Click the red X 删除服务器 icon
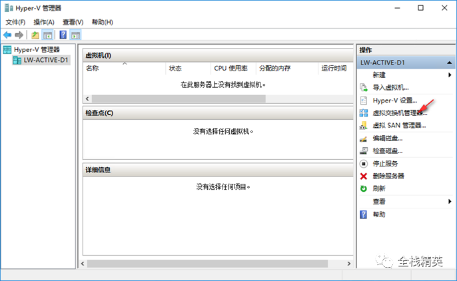The image size is (457, 281). (x=364, y=176)
